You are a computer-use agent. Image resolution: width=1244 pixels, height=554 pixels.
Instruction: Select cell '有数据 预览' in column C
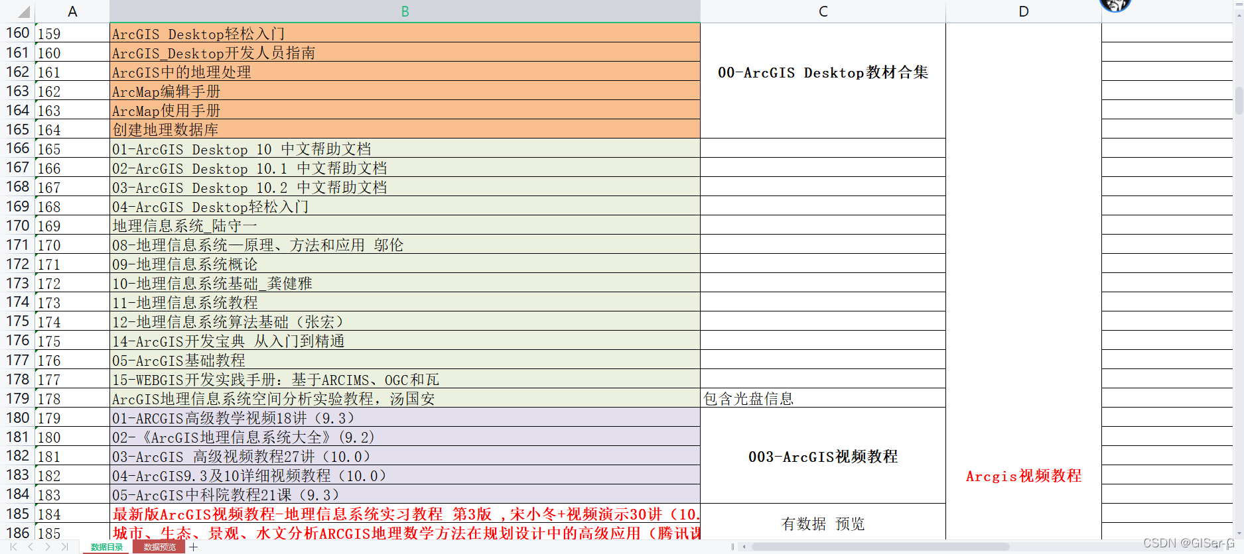(x=823, y=523)
